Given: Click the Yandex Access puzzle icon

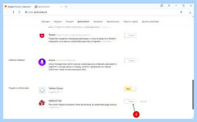Looking at the screenshot, I should coord(42,90).
